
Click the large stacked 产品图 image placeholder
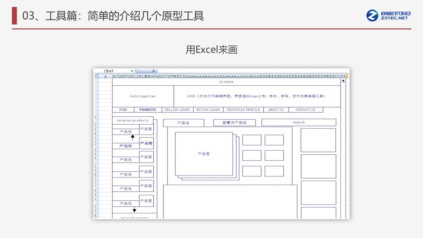204,154
